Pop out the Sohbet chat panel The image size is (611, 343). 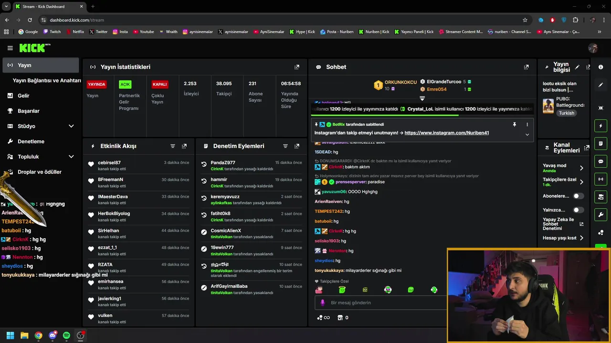526,67
